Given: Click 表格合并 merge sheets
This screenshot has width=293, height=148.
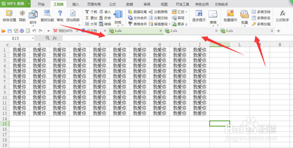Looking at the screenshot, I should (137, 24).
